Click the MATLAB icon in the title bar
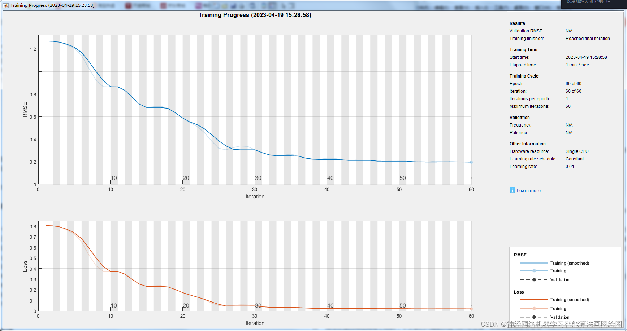Screen dimensions: 627x331 pyautogui.click(x=6, y=5)
